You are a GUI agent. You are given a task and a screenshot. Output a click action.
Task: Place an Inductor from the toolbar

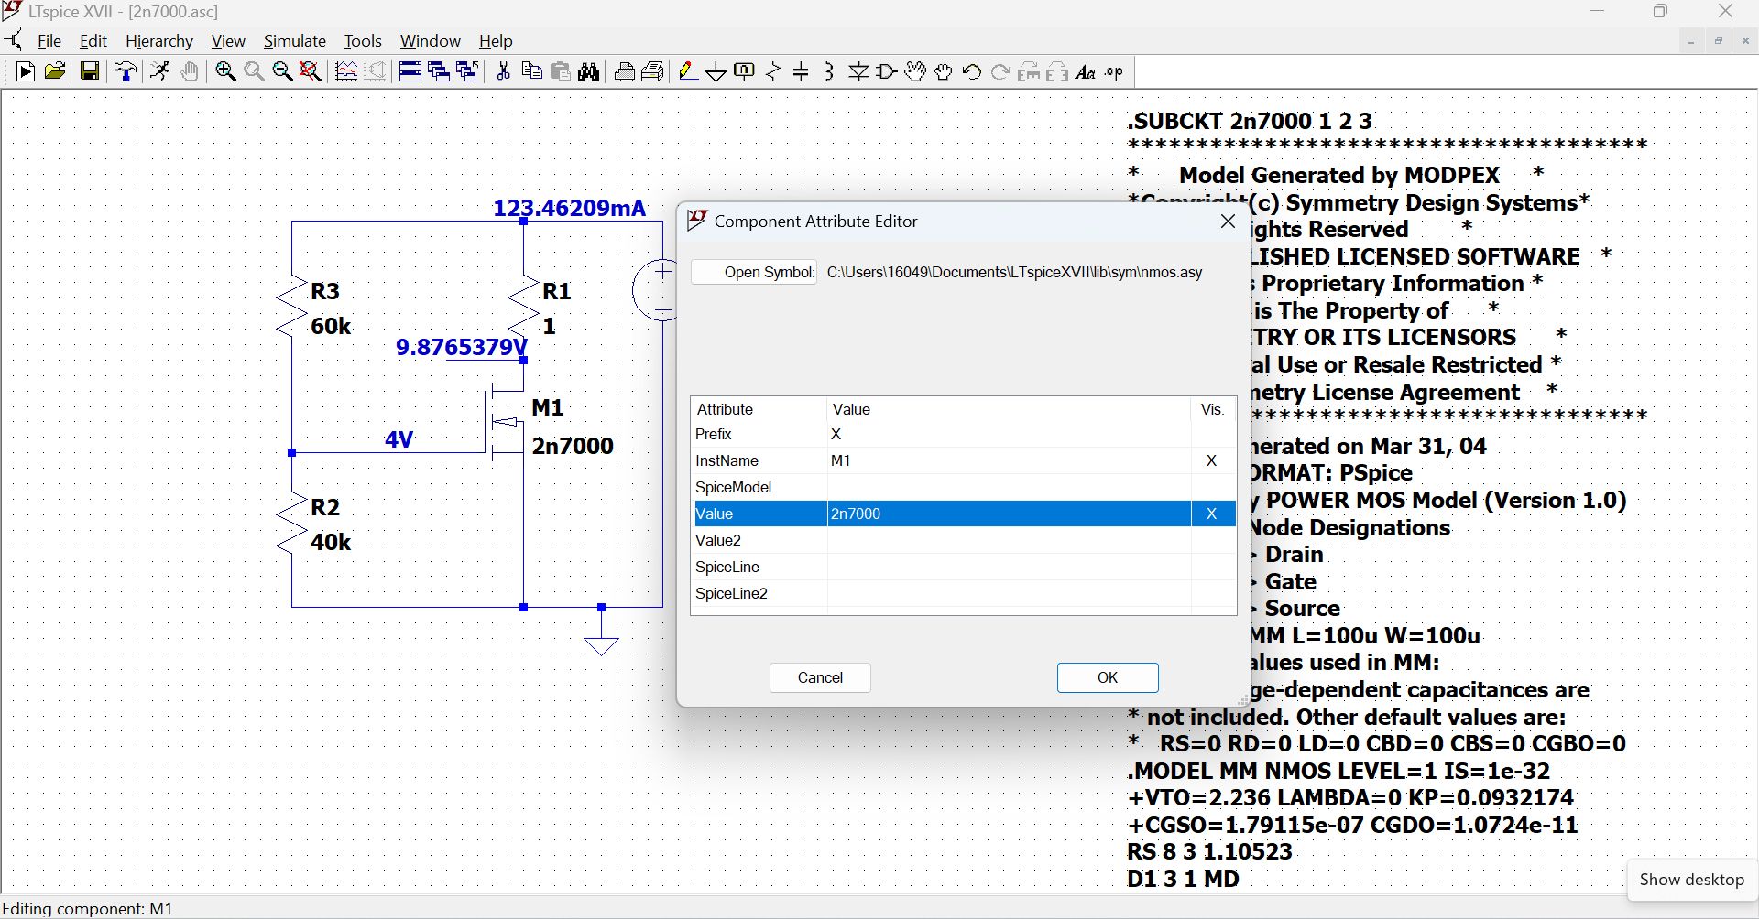(x=829, y=72)
